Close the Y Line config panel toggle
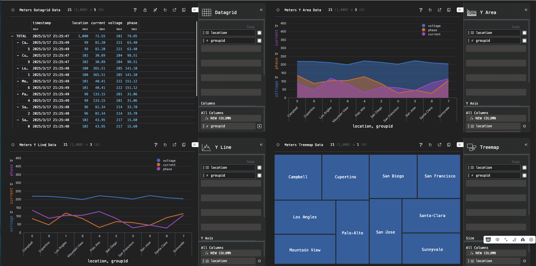This screenshot has width=536, height=266. click(195, 145)
